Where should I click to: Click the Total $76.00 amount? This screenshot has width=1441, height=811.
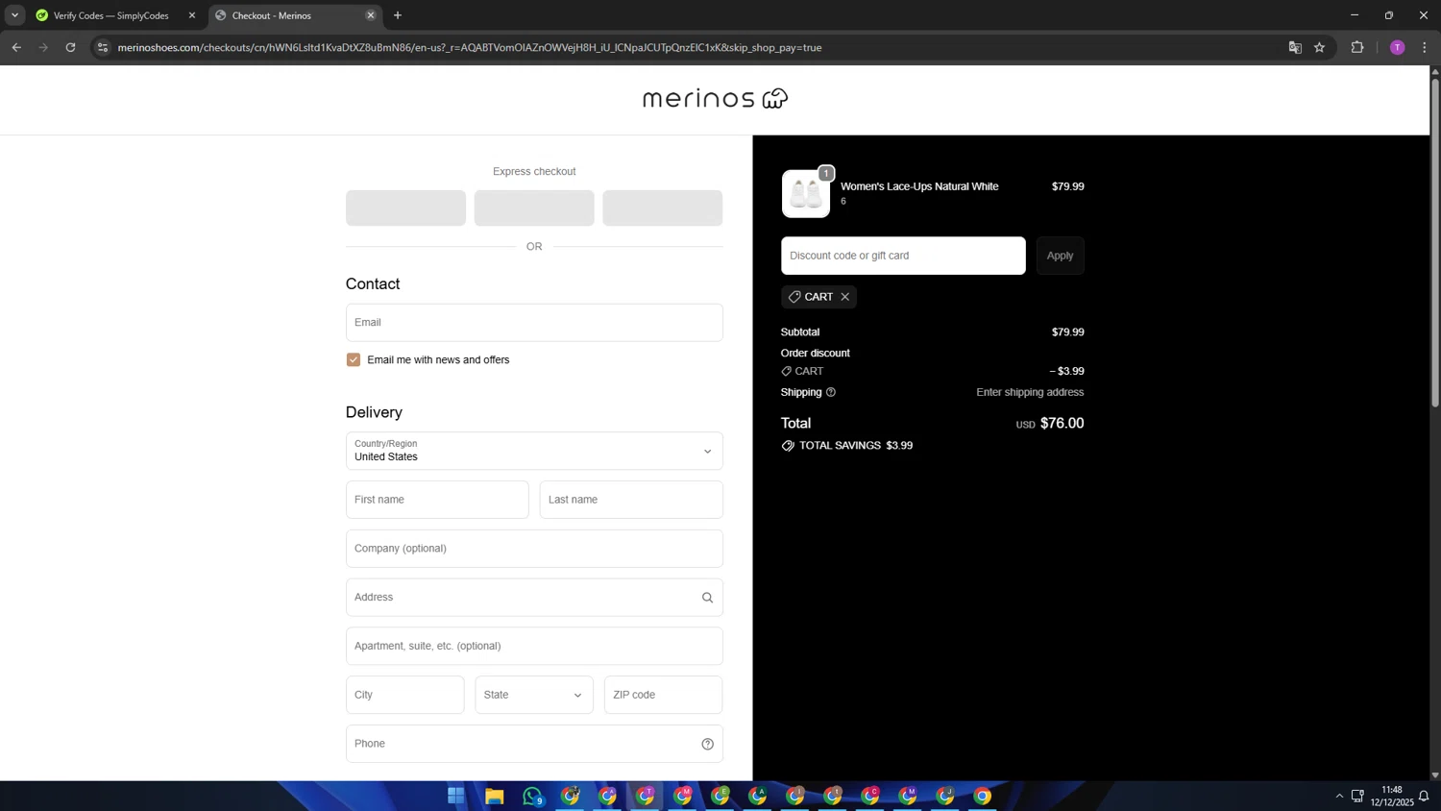1062,423
